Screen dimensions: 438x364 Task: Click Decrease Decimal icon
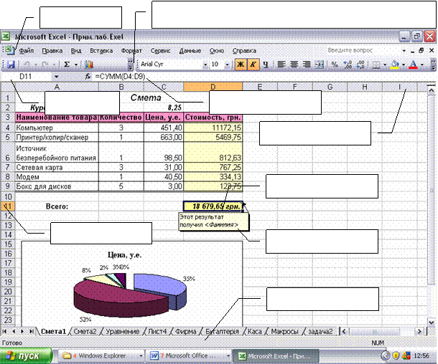pos(360,64)
